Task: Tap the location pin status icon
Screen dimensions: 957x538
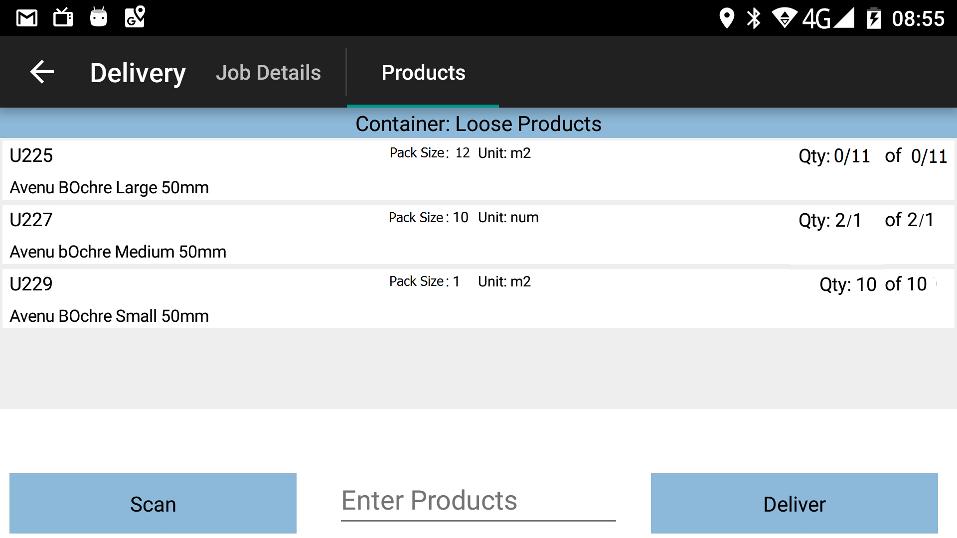Action: click(727, 18)
